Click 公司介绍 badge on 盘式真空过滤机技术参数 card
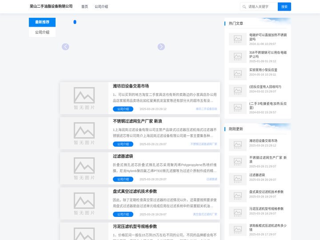The image size is (320, 240). pos(123,214)
